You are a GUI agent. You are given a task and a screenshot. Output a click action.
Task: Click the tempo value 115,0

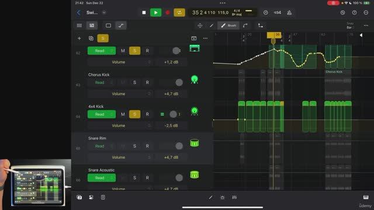tap(223, 13)
